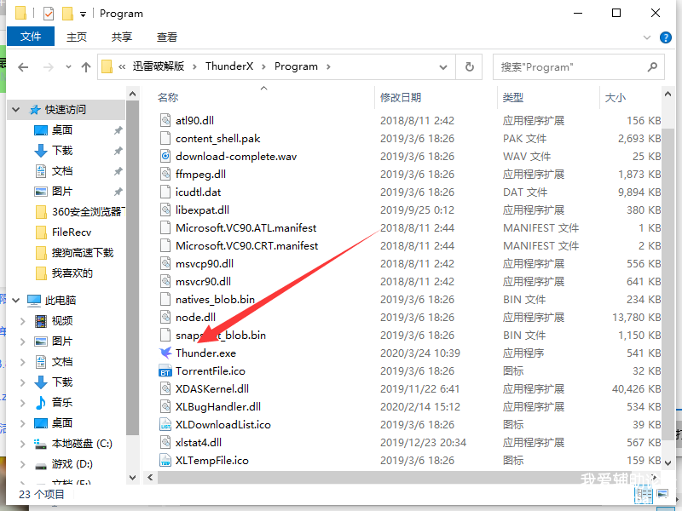Open the 主页 (Home) ribbon tab

point(77,37)
